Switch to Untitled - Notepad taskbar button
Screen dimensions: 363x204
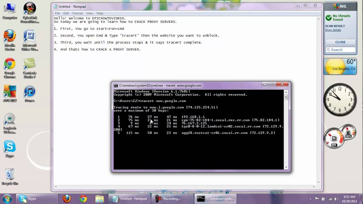[130, 199]
